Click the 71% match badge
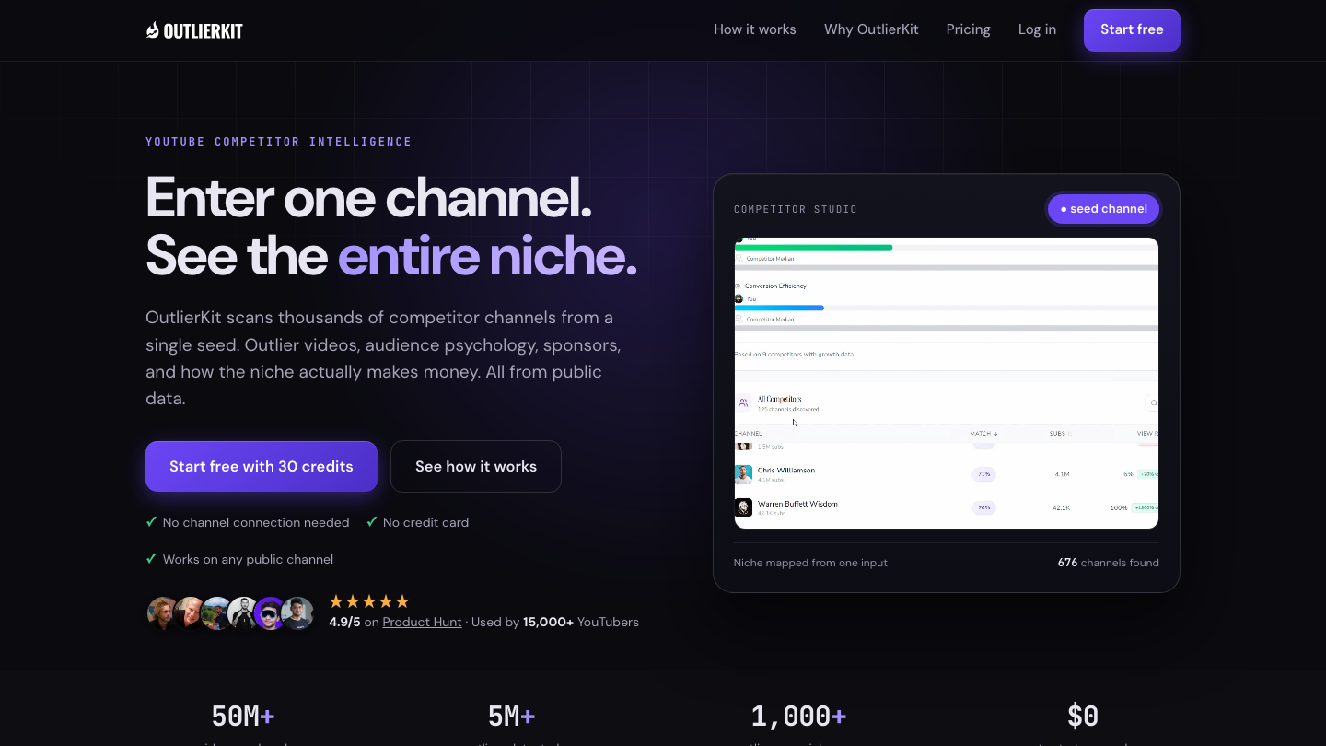Viewport: 1326px width, 746px height. 984,474
